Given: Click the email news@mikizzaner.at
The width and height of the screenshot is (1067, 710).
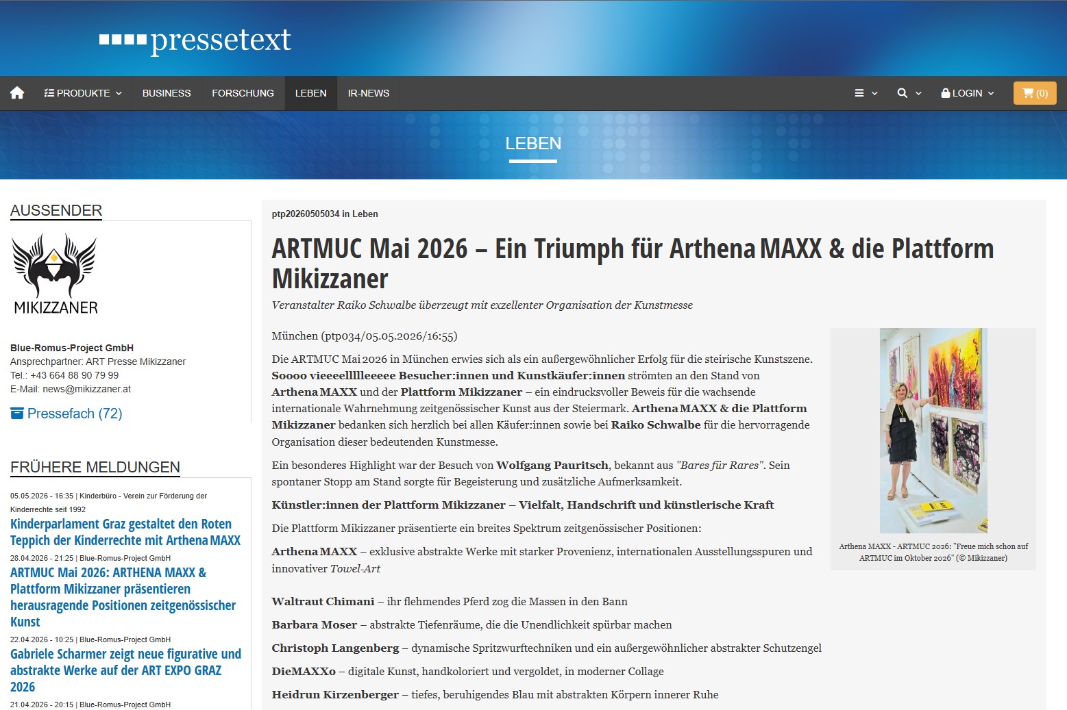Looking at the screenshot, I should 86,389.
